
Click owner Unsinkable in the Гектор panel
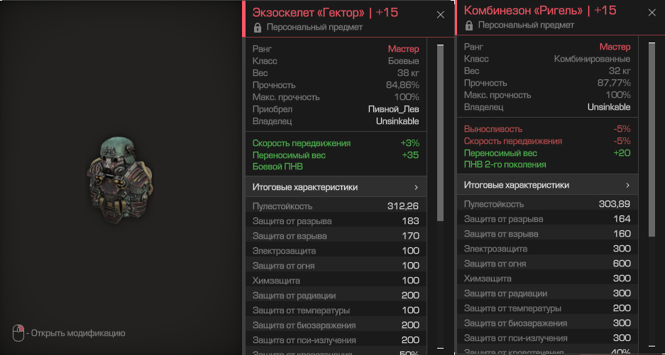tap(397, 121)
